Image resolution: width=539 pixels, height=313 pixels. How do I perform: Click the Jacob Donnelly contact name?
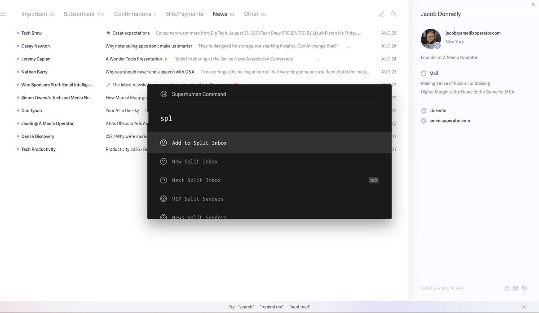click(441, 14)
